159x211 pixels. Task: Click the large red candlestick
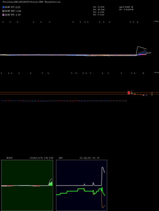pos(129,93)
